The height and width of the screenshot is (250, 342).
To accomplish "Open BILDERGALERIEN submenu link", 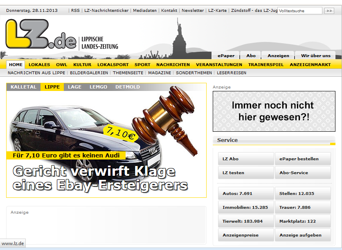I will 89,73.
